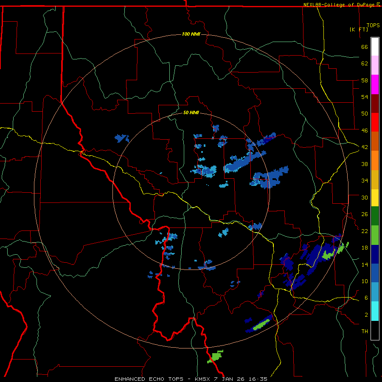The width and height of the screenshot is (382, 382).
Task: Select the "18" legend label
Action: tap(365, 248)
